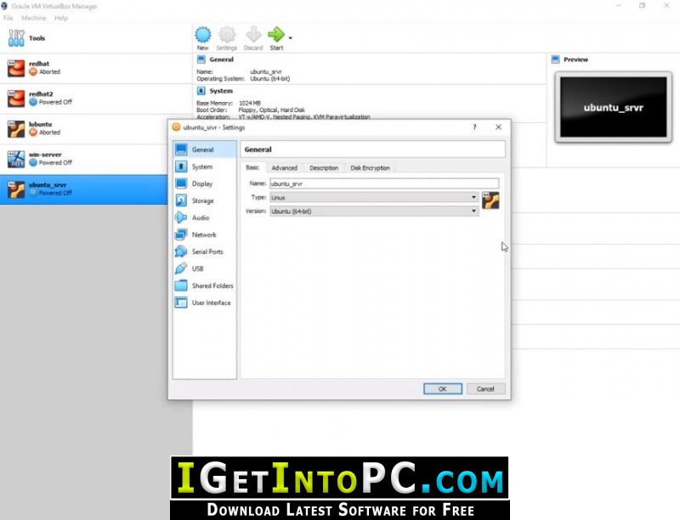Click the ubuntu_srvr machine icon in list
Viewport: 680px width, 520px height.
[x=16, y=189]
